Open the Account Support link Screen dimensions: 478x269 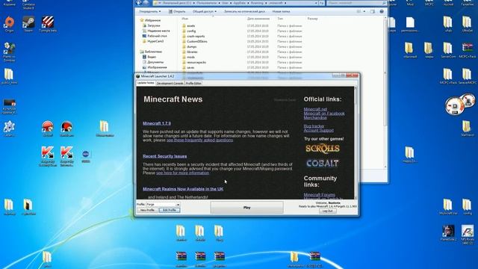tap(319, 130)
